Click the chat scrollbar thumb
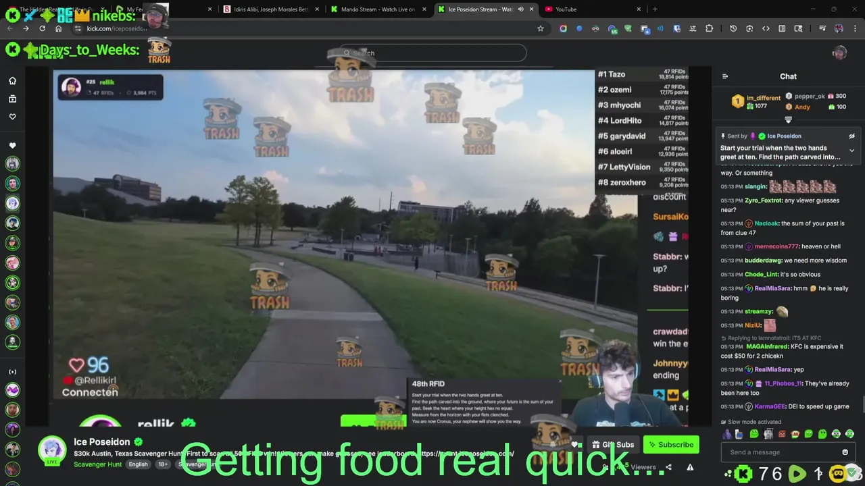 [x=863, y=404]
